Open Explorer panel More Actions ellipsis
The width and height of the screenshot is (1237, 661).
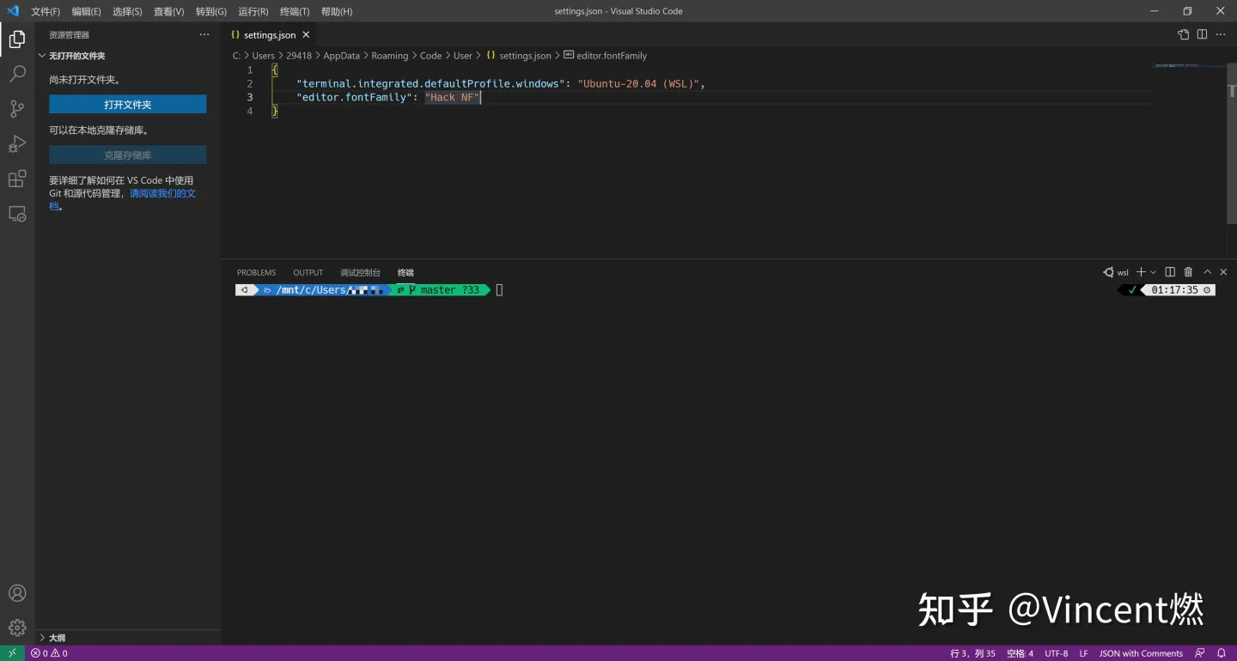click(204, 34)
